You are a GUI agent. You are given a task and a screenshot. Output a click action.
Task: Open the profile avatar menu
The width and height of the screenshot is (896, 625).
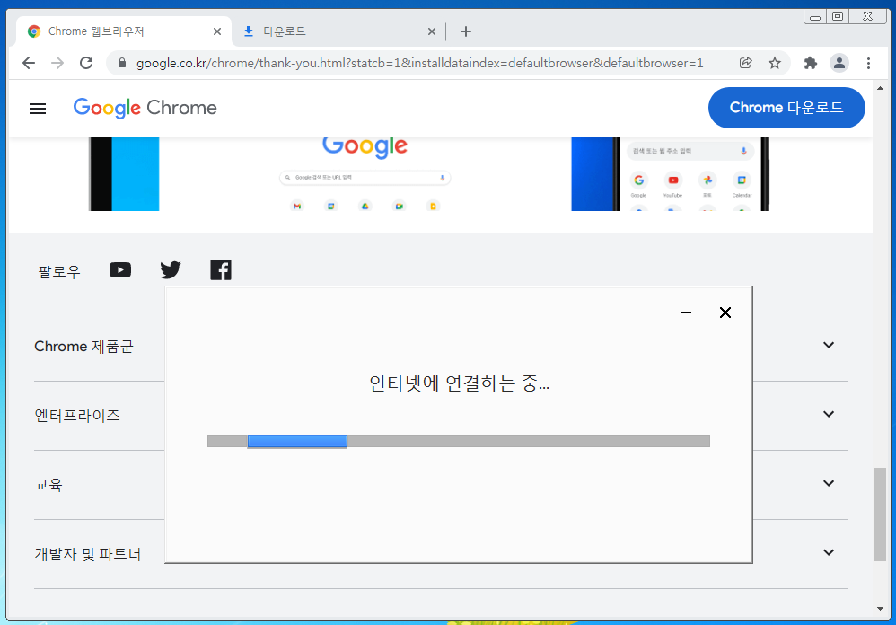click(x=839, y=63)
